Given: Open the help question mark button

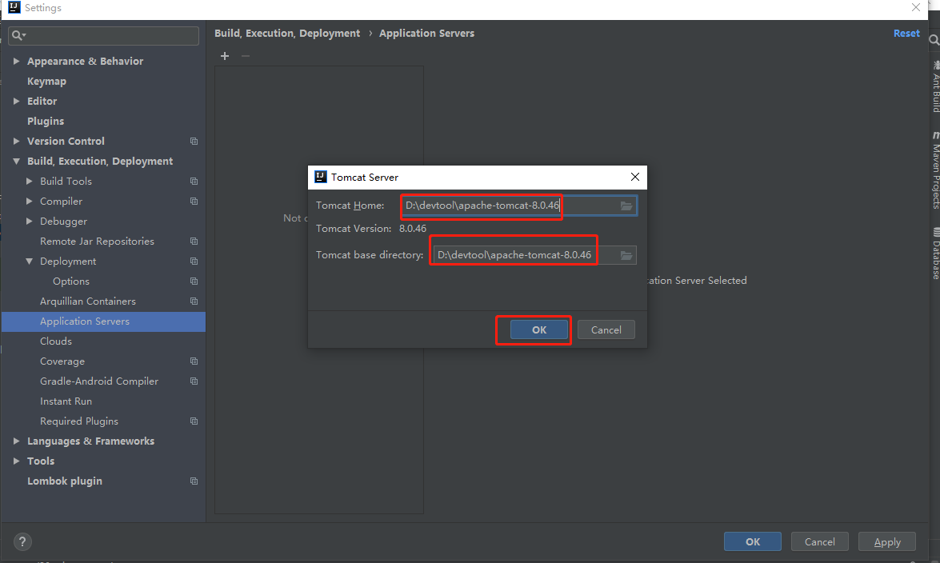Looking at the screenshot, I should [22, 542].
